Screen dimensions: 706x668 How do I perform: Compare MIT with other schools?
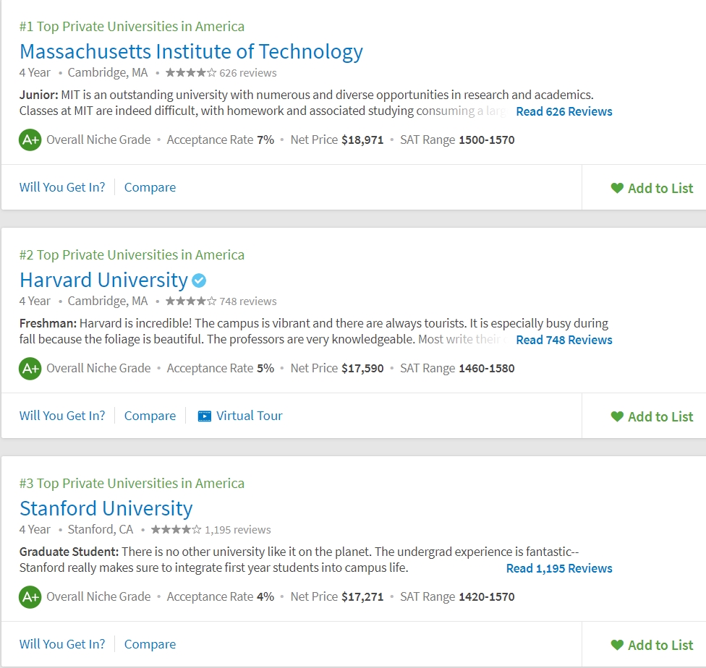(150, 188)
